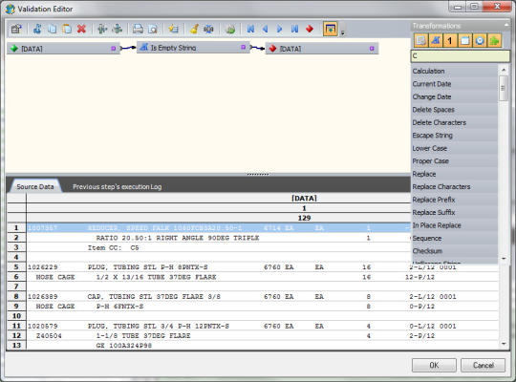Select the green source [DATA] node
Viewport: 516px width, 382px height.
tap(63, 49)
